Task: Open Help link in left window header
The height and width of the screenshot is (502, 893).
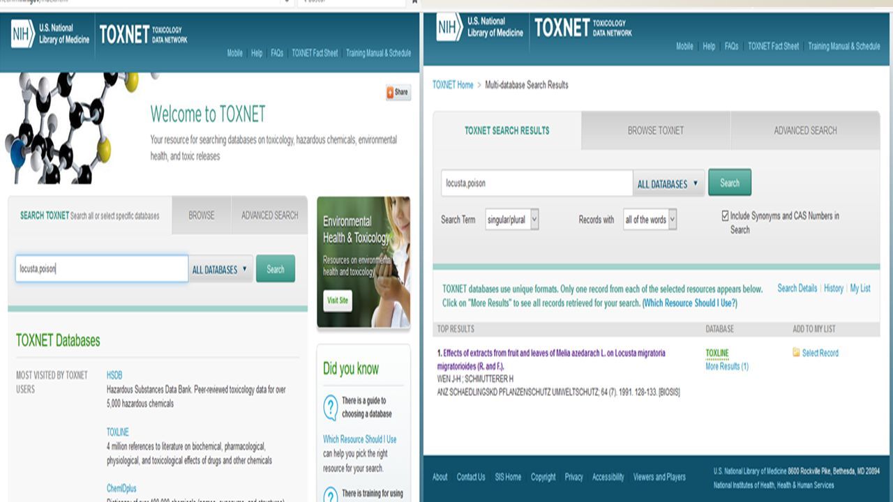Action: pyautogui.click(x=257, y=53)
